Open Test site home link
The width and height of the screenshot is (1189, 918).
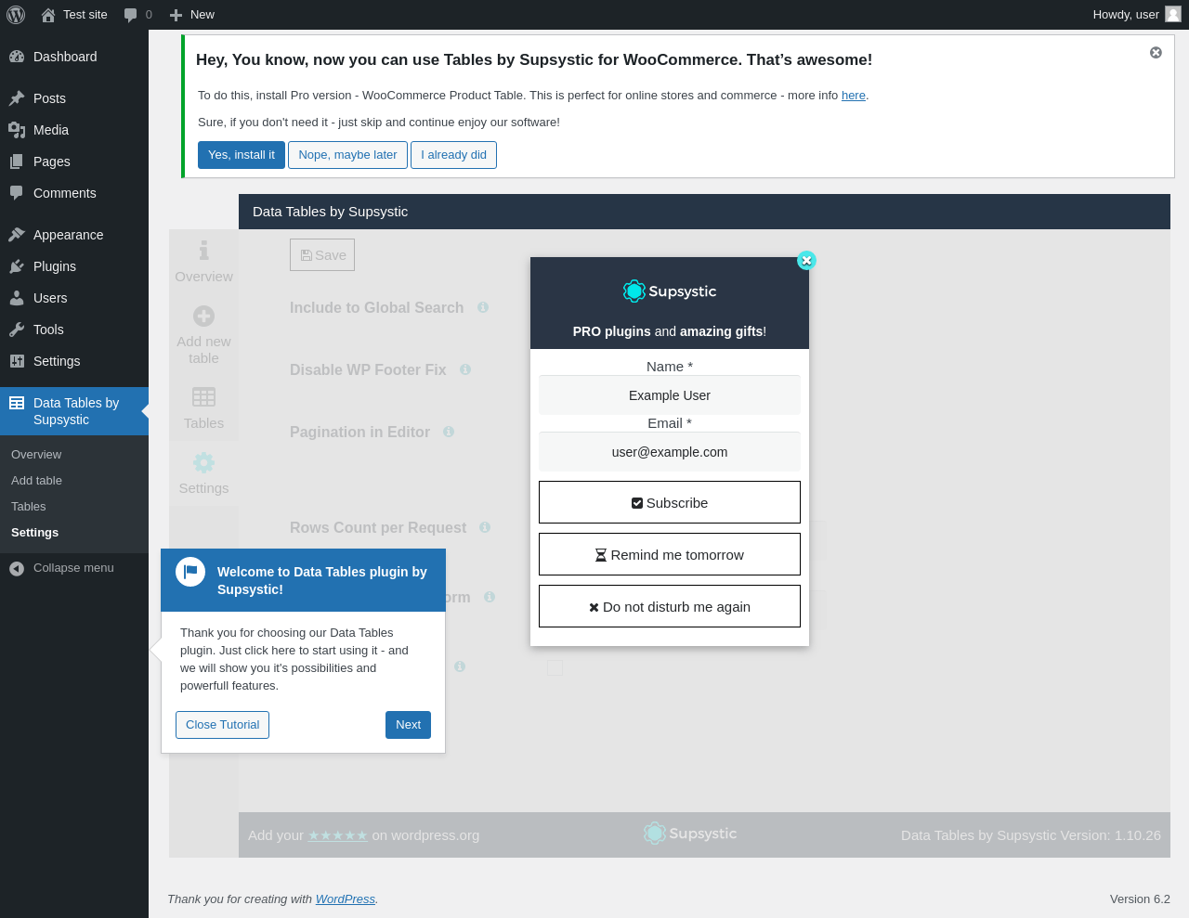[x=74, y=15]
